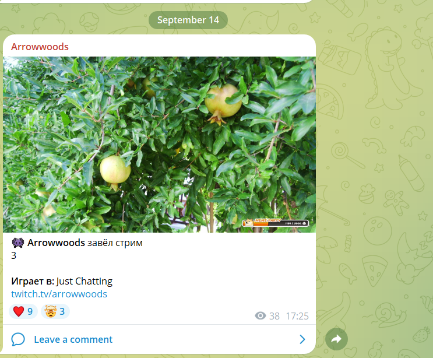Click the red heart emoji
The width and height of the screenshot is (433, 358).
coord(19,311)
